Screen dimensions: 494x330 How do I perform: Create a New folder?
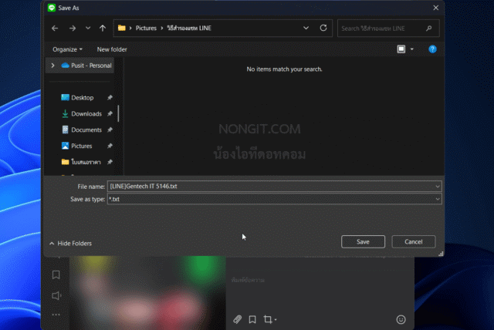click(112, 49)
